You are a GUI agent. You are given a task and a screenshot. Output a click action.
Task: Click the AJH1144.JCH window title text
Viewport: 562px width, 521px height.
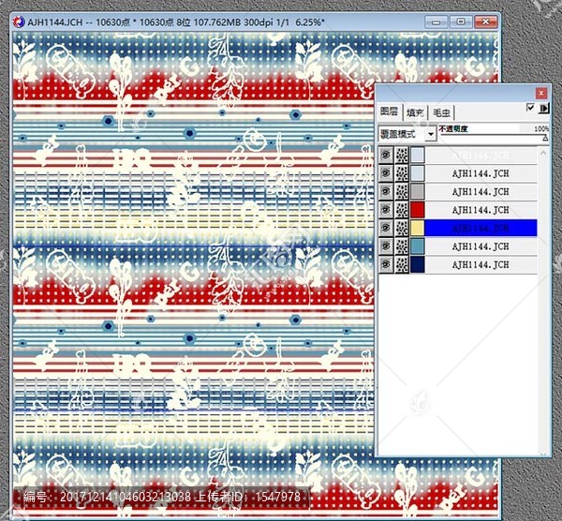point(176,22)
